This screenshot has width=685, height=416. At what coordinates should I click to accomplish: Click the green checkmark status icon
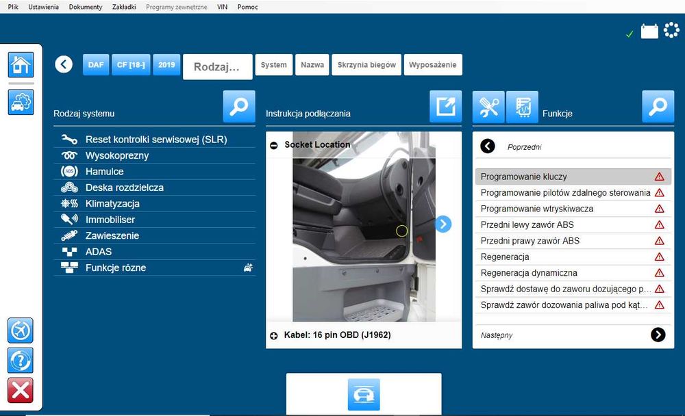[630, 34]
